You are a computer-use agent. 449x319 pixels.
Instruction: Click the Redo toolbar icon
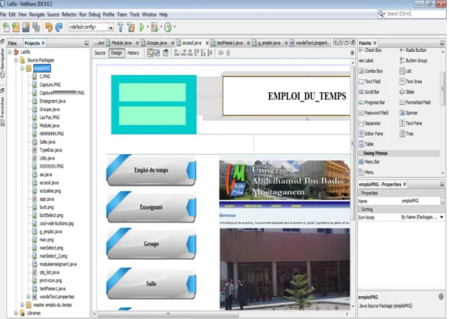[59, 27]
